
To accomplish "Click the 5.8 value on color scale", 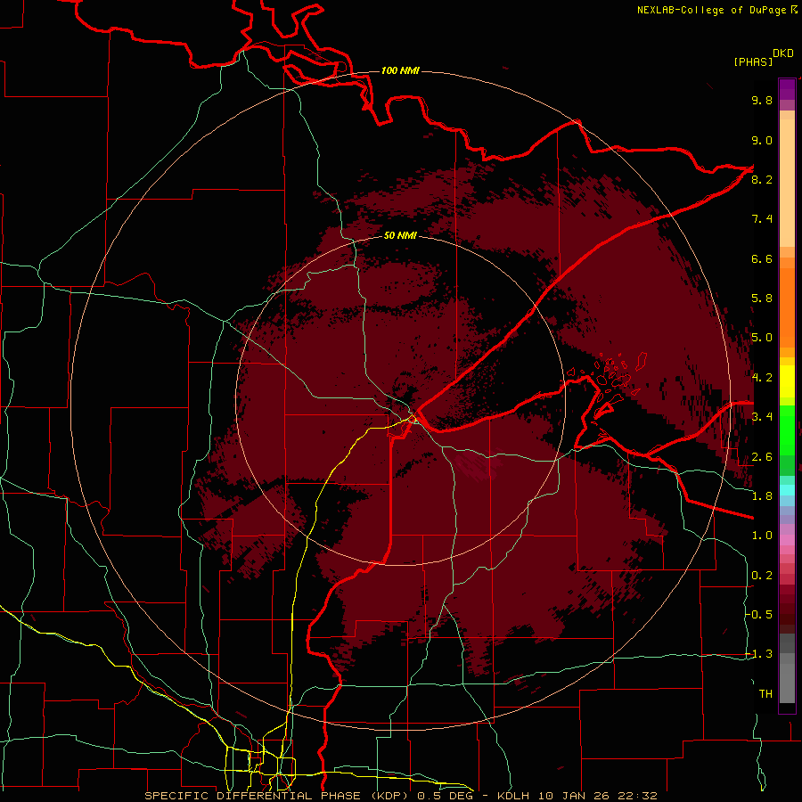I will [762, 299].
